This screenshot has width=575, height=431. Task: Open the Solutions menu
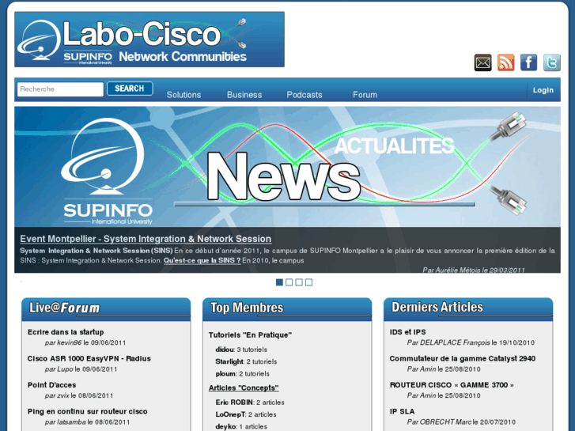pos(183,95)
